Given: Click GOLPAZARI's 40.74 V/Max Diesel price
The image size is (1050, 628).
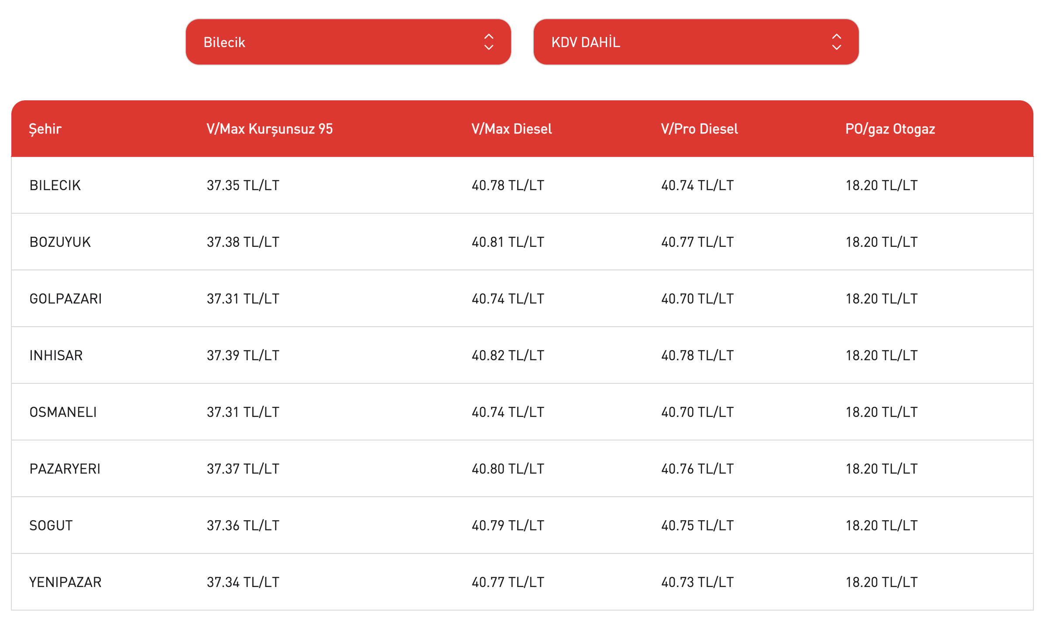Looking at the screenshot, I should click(508, 299).
